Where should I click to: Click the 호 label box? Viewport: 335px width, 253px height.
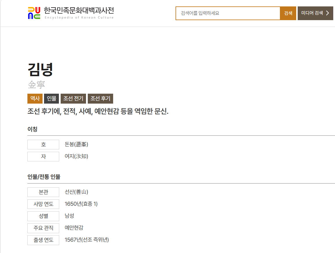pos(43,144)
